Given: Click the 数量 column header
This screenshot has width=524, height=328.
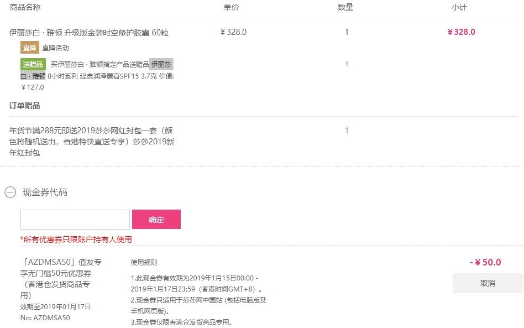Looking at the screenshot, I should point(345,7).
